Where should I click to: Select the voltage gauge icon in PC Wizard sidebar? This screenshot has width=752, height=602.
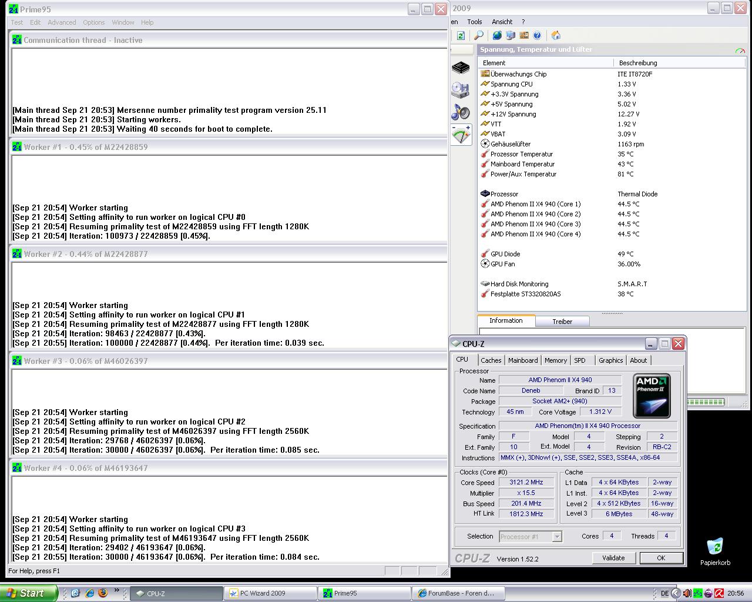(461, 134)
